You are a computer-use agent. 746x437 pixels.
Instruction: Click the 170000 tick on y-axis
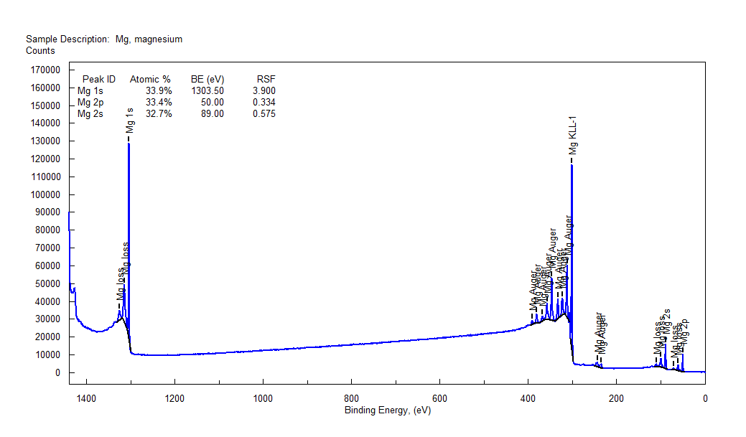(45, 70)
